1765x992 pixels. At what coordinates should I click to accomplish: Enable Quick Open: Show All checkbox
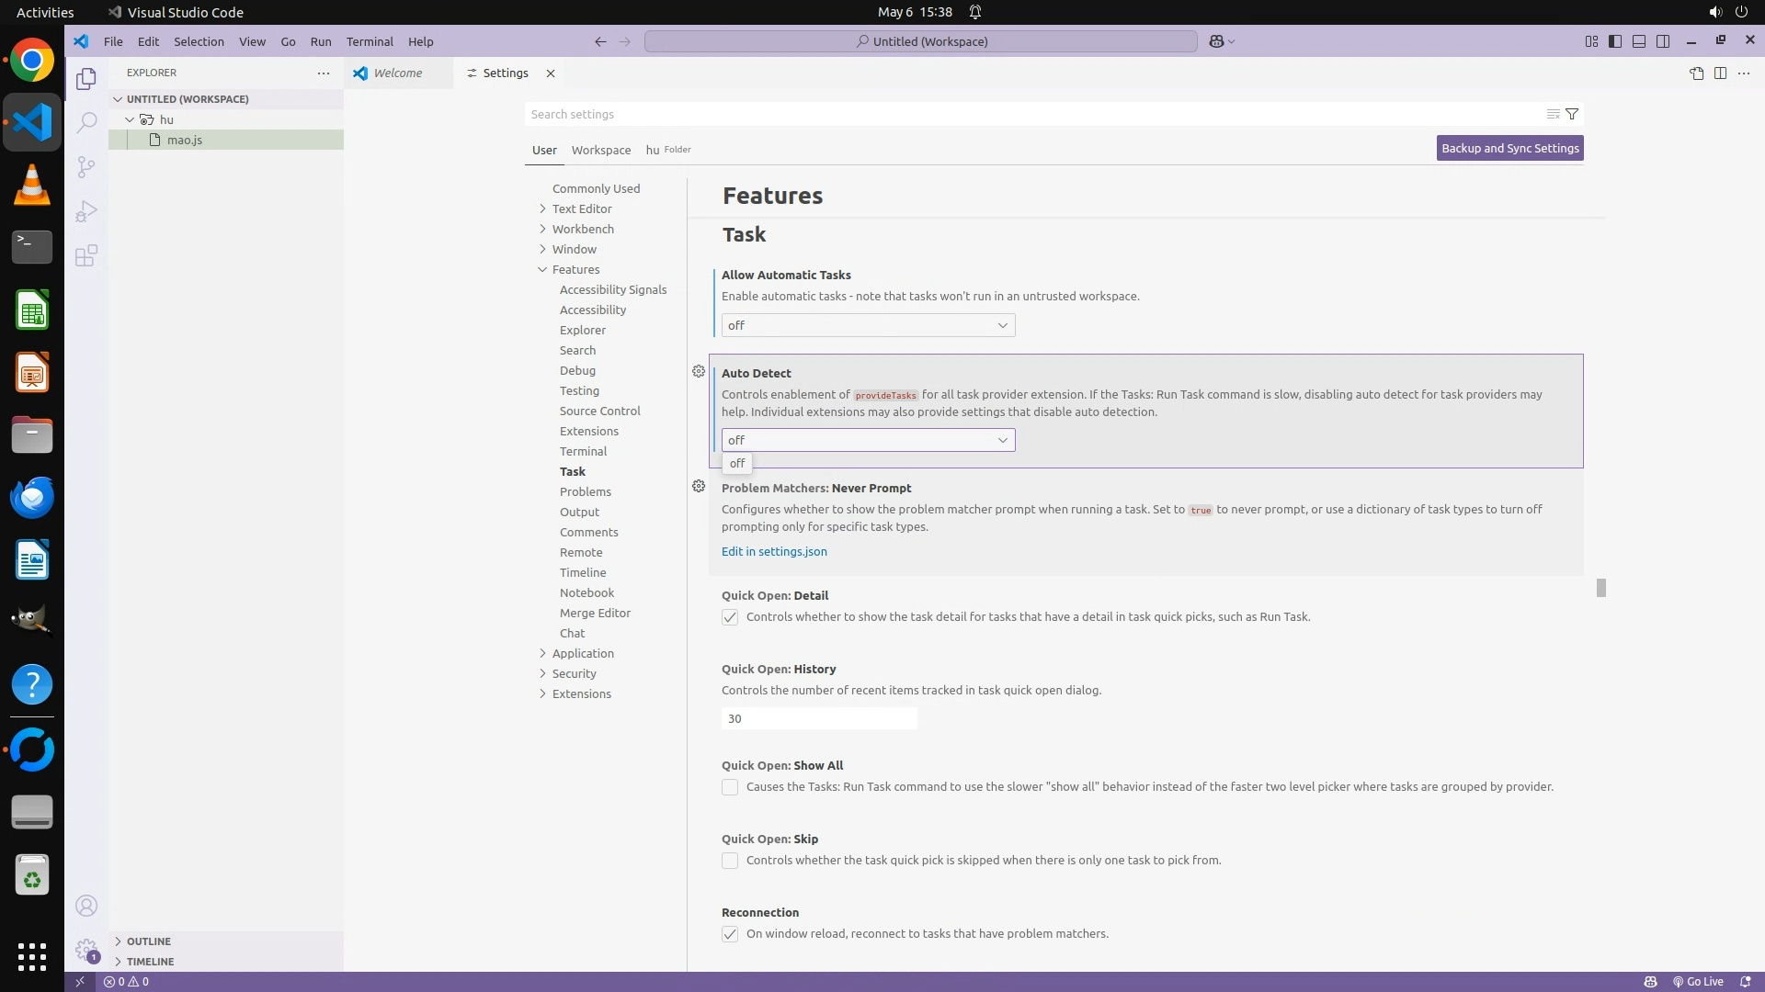tap(730, 787)
